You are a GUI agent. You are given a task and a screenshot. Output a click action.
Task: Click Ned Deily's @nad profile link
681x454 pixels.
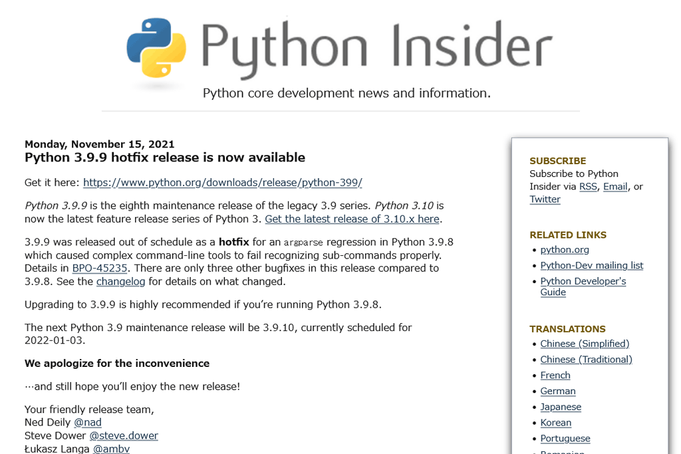[x=87, y=422]
